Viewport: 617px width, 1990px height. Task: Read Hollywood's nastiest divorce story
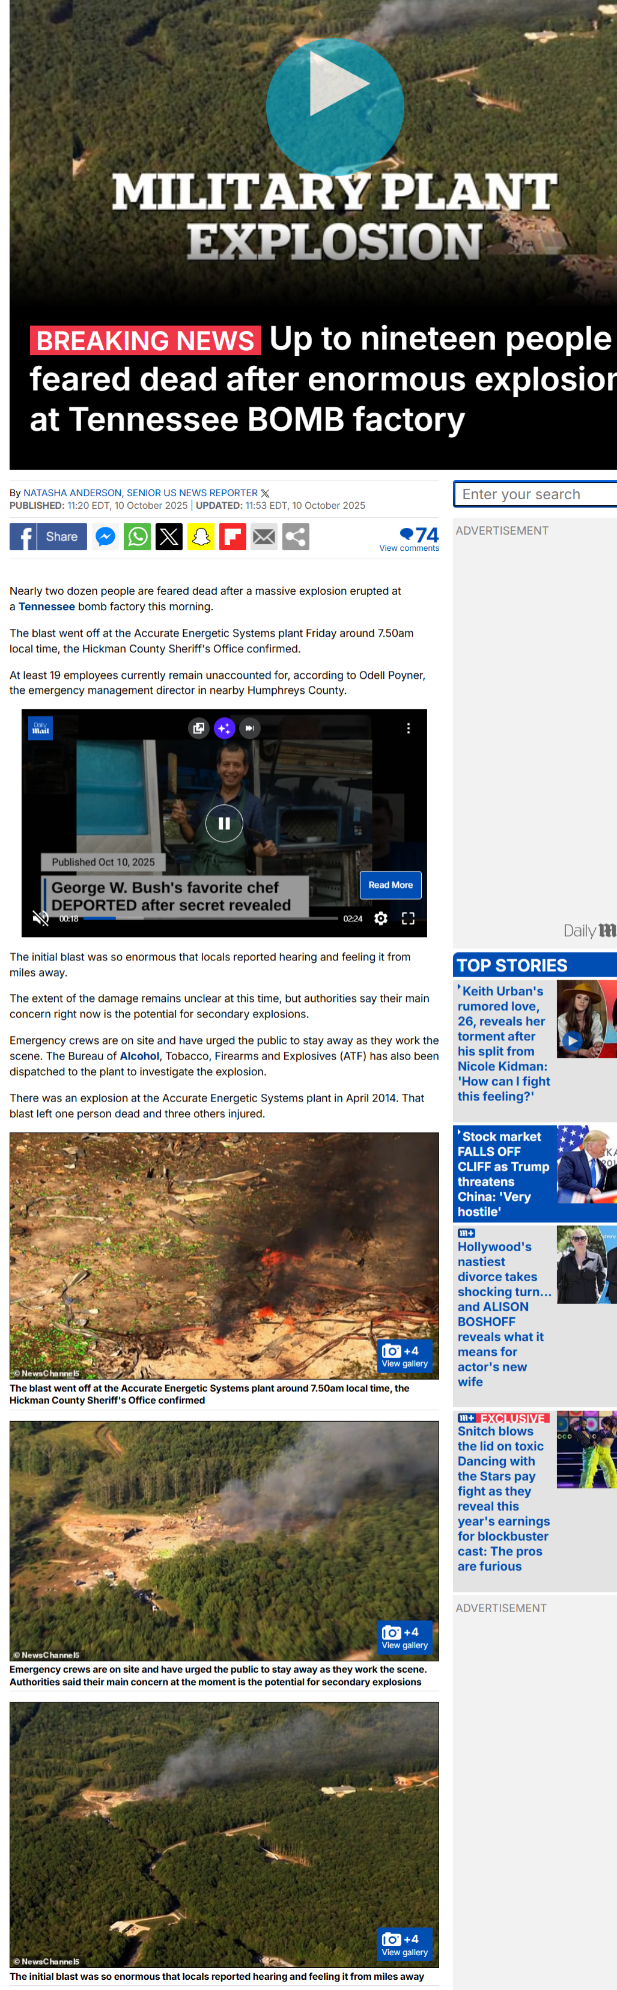504,1313
